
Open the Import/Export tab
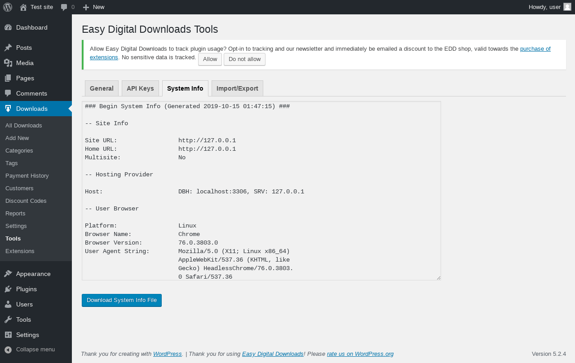pyautogui.click(x=237, y=88)
